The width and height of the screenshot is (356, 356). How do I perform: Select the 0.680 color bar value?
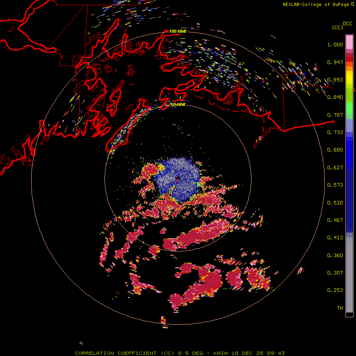tap(335, 150)
